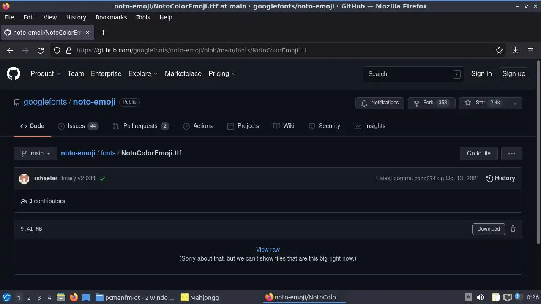Click the page vertical scrollbar
The image size is (541, 304).
click(x=538, y=152)
